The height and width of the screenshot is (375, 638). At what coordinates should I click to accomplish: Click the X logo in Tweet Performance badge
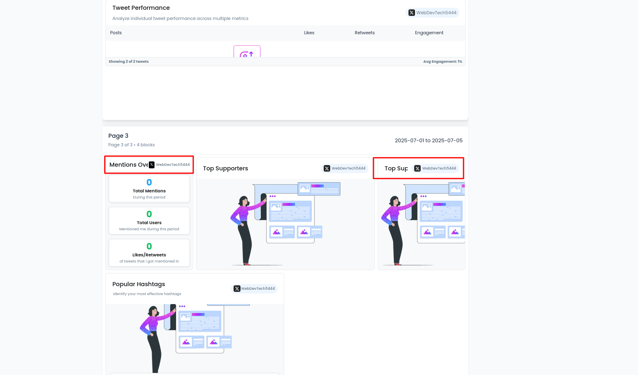click(412, 13)
